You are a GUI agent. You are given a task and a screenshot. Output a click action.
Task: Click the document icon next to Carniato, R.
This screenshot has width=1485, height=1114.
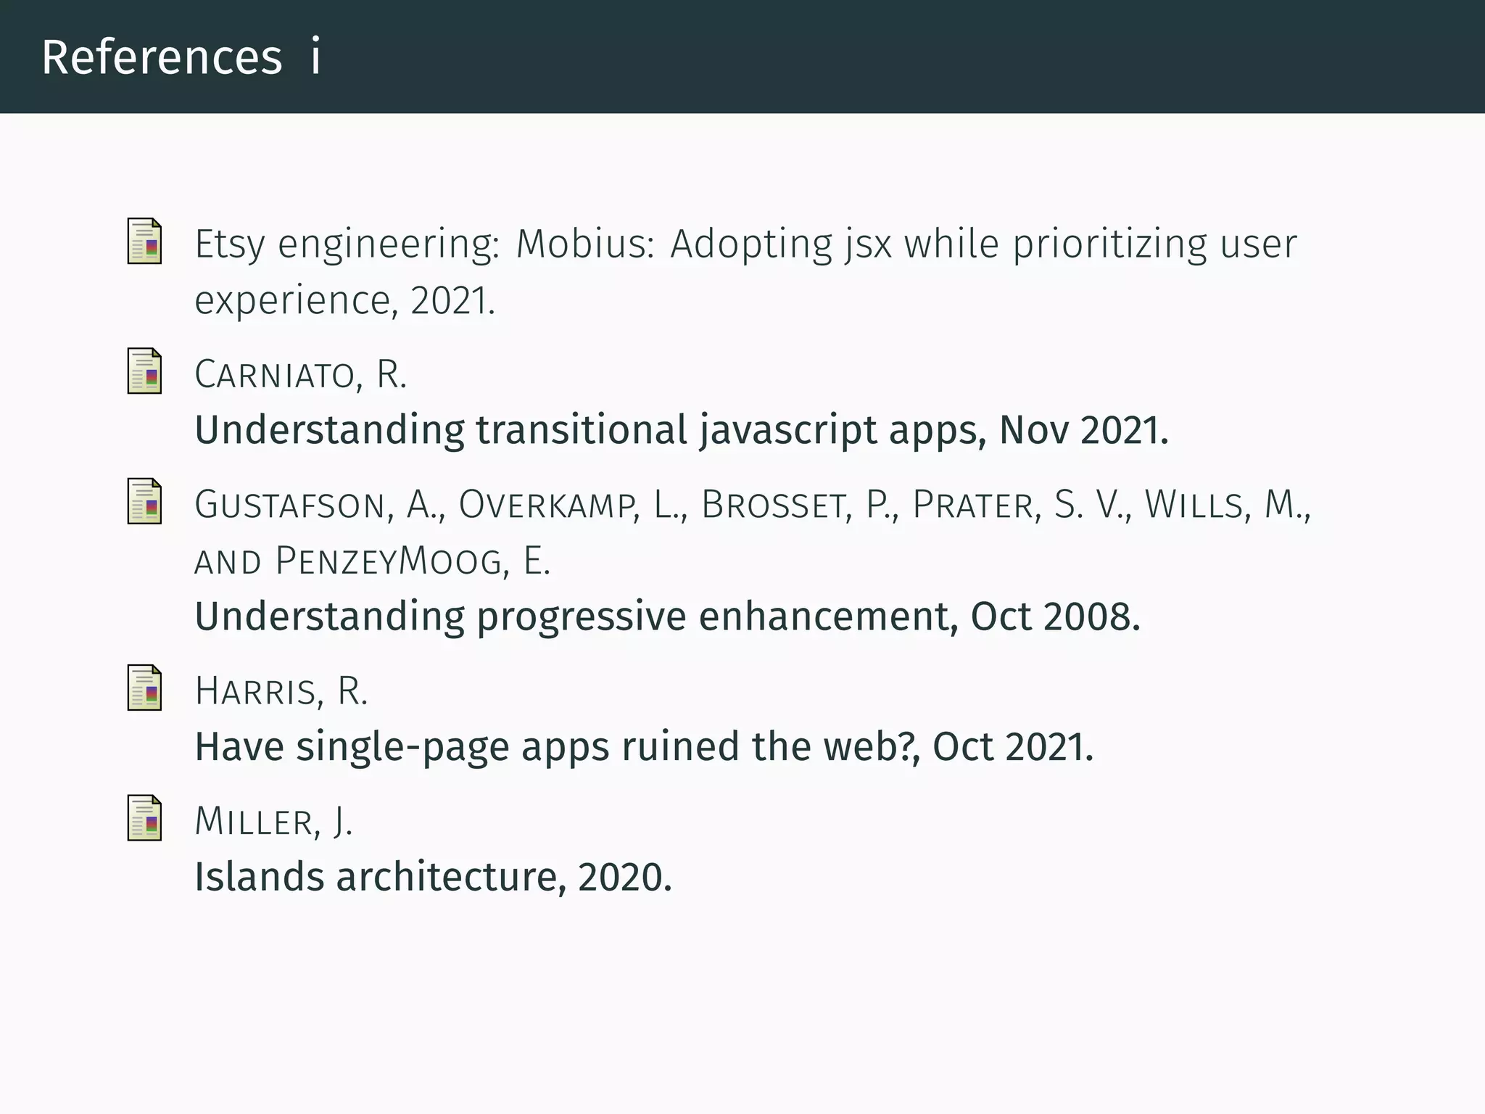point(144,371)
